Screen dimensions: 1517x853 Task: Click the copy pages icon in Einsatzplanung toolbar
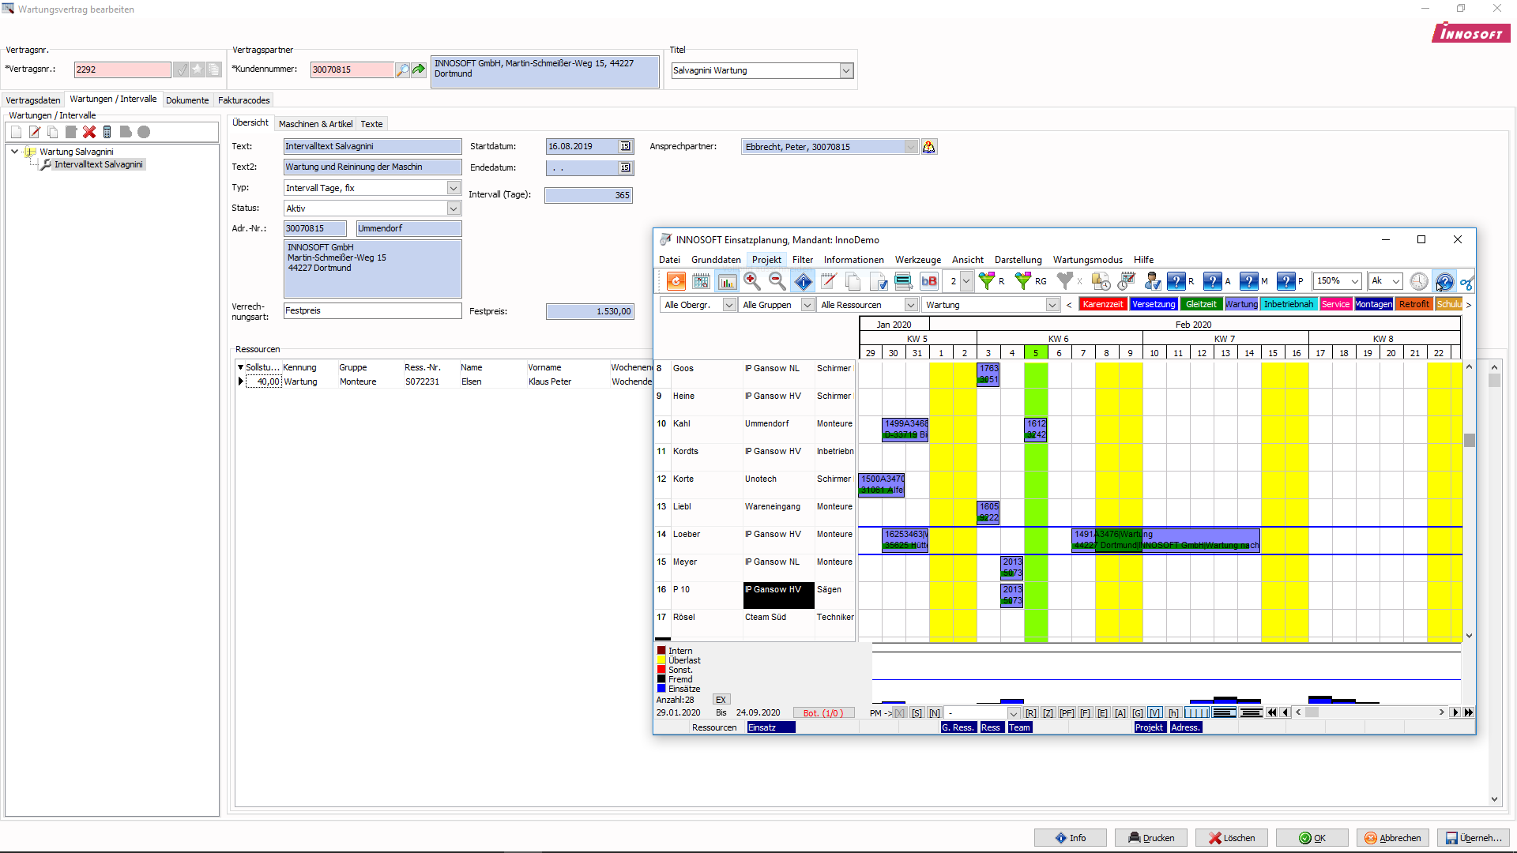coord(853,281)
